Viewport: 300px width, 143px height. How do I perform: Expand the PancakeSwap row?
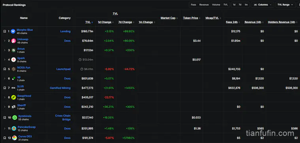(x=5, y=128)
